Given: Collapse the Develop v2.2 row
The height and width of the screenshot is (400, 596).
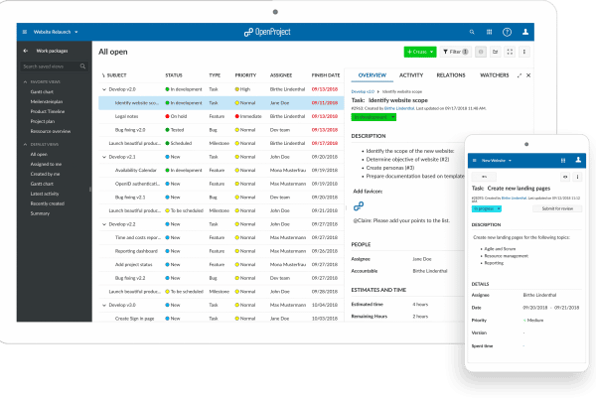Looking at the screenshot, I should click(104, 224).
